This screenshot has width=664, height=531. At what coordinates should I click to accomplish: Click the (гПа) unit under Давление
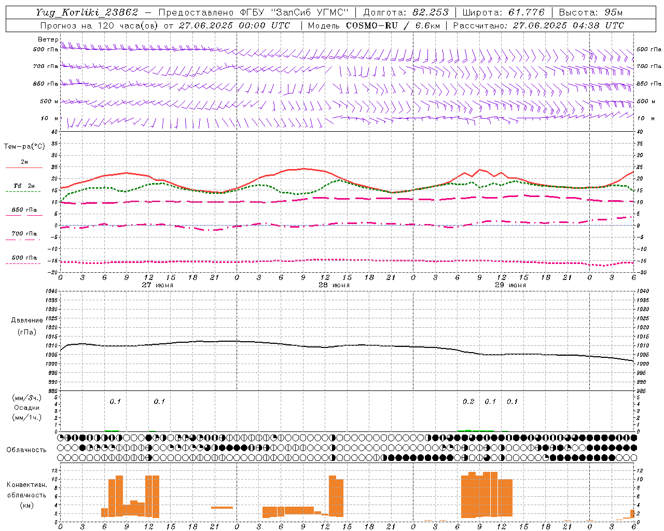[x=27, y=332]
